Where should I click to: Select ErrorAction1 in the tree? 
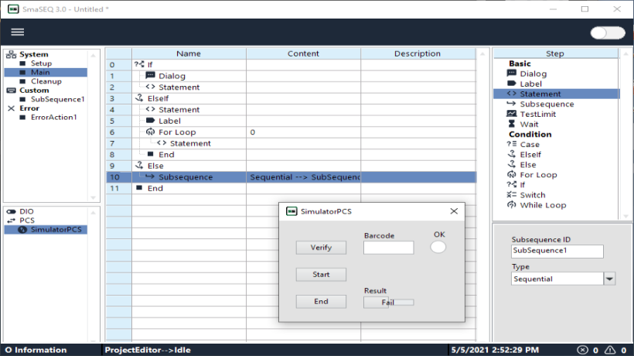point(53,118)
